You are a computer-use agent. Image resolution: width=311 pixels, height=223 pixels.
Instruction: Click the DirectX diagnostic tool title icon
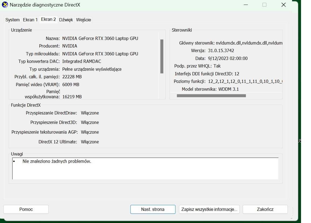point(5,5)
